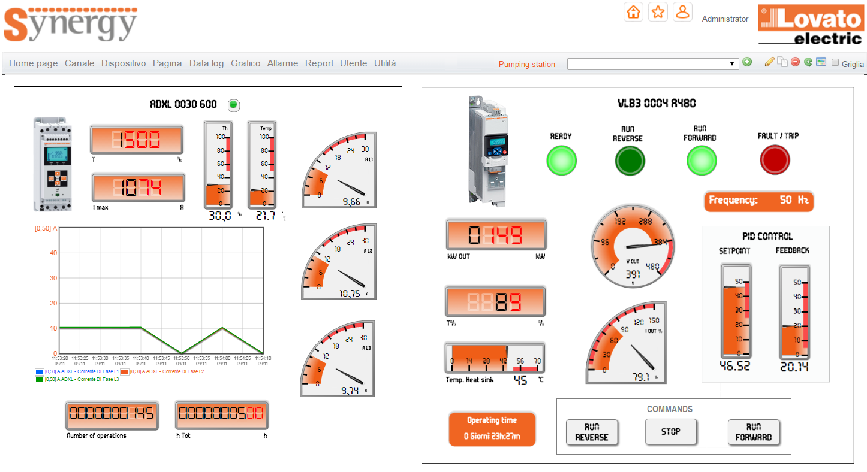Click the RUN FORWARD command button
This screenshot has width=867, height=472.
click(754, 432)
